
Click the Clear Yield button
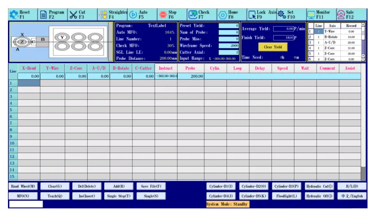point(273,47)
